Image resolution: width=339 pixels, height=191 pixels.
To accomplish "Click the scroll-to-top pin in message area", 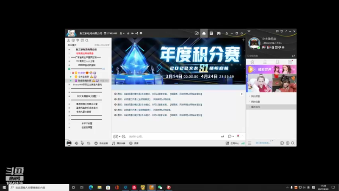I will [x=242, y=94].
